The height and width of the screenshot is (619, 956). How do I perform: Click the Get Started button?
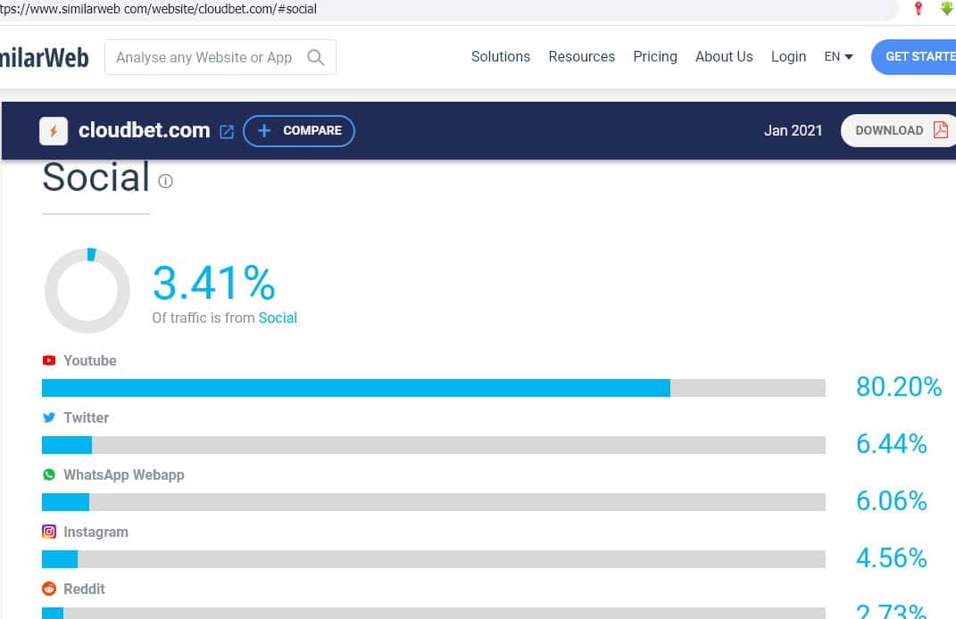[x=913, y=57]
